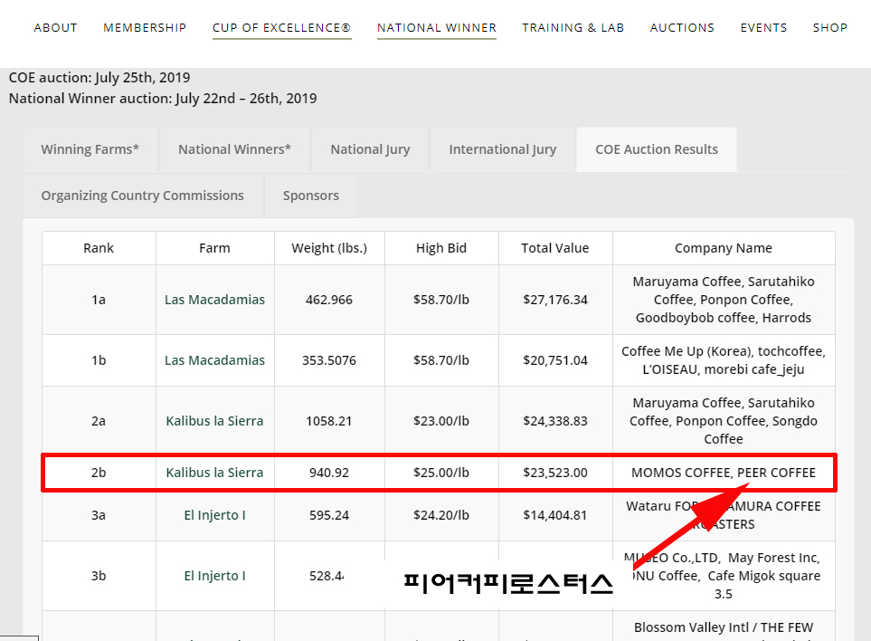
Task: Select the weight value 595.24
Action: (329, 515)
